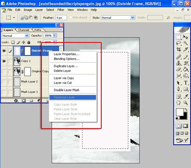Select the Sponge tool
The image size is (191, 168).
coord(185,75)
